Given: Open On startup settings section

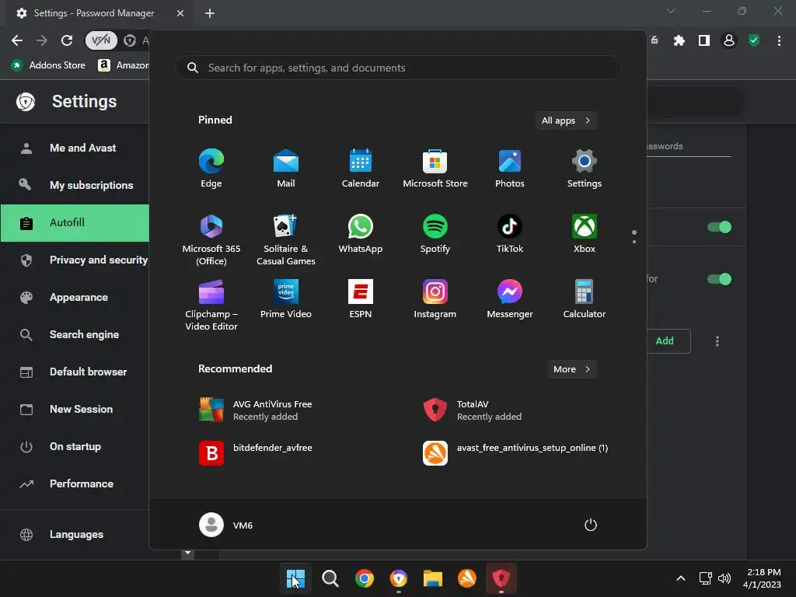Looking at the screenshot, I should 75,447.
